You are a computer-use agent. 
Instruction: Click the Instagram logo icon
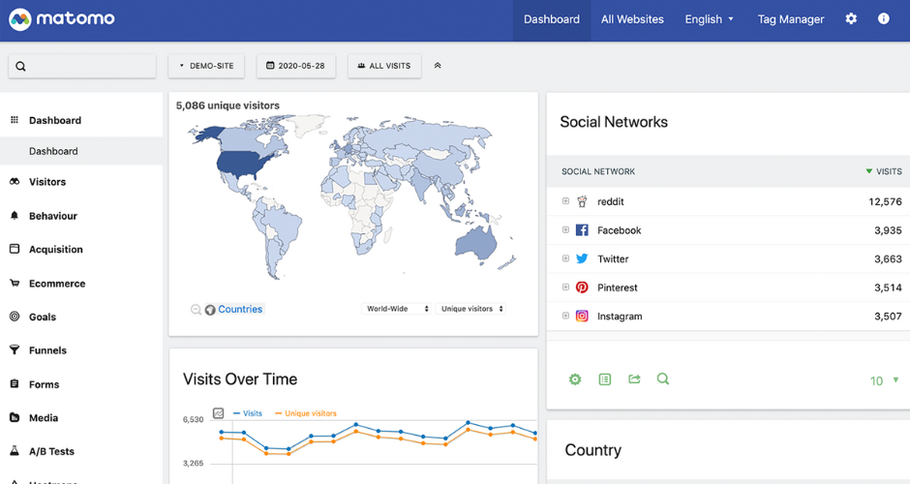tap(582, 317)
